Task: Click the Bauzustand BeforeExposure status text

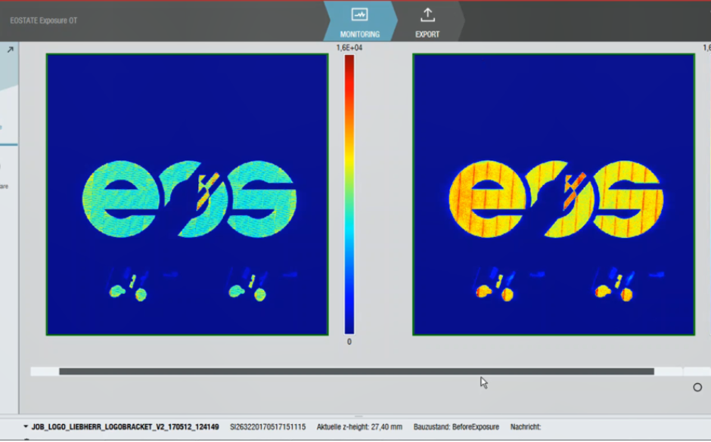Action: 456,427
